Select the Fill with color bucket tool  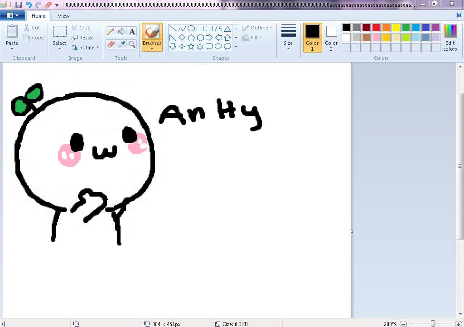point(121,31)
